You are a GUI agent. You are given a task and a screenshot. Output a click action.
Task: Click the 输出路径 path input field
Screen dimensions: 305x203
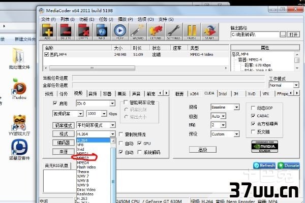255,35
